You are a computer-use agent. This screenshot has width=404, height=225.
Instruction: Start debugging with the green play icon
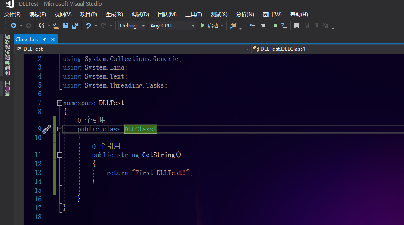tap(203, 25)
